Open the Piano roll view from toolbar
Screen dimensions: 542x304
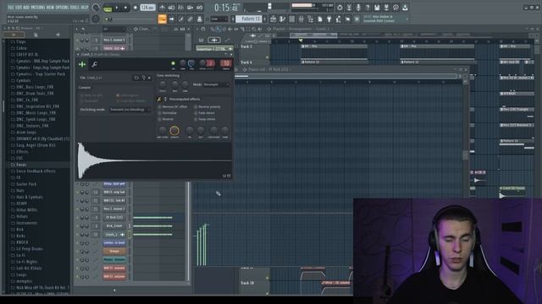point(282,19)
